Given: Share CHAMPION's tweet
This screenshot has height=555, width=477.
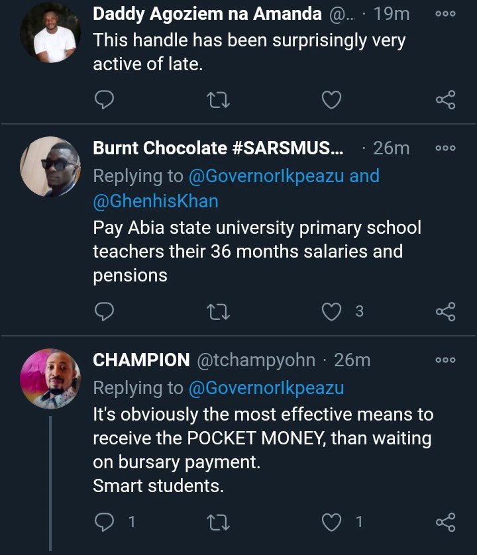Looking at the screenshot, I should [445, 523].
